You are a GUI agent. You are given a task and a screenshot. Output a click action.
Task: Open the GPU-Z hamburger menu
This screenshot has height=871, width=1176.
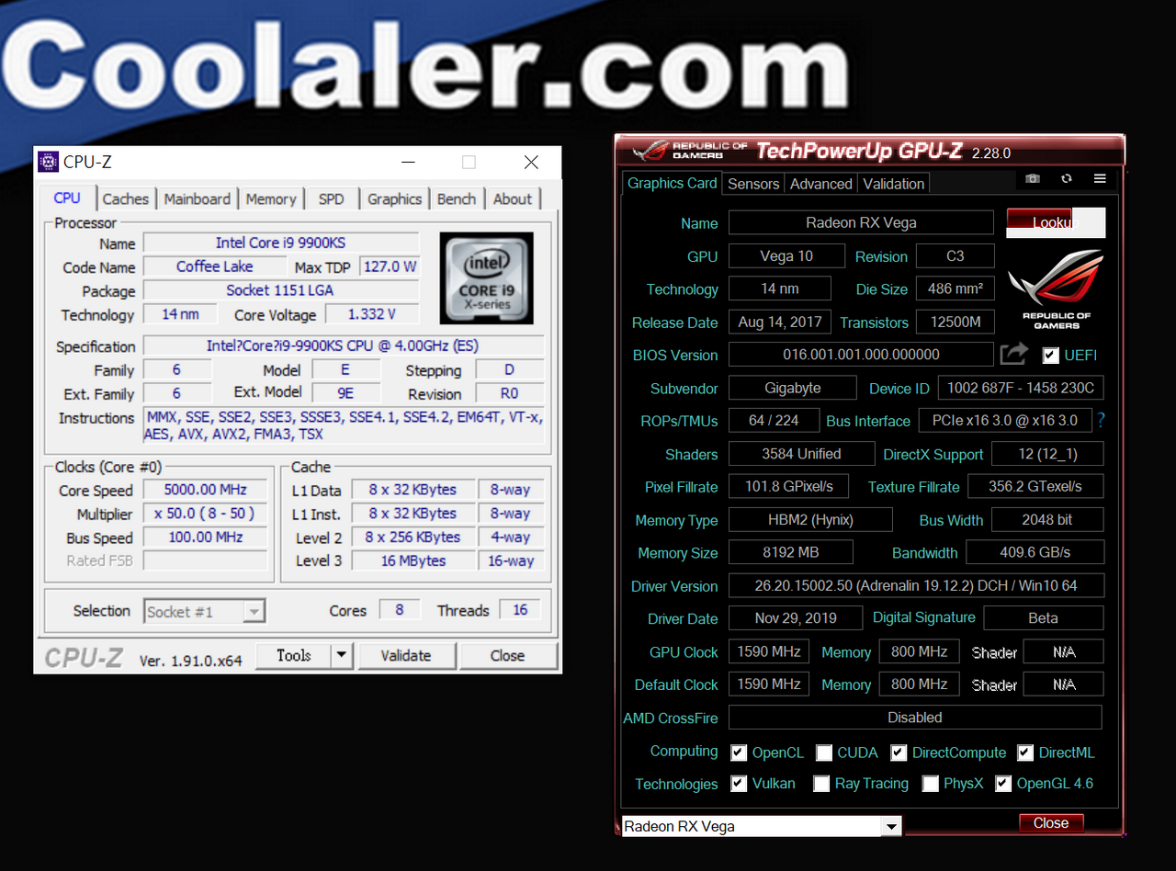click(x=1100, y=179)
